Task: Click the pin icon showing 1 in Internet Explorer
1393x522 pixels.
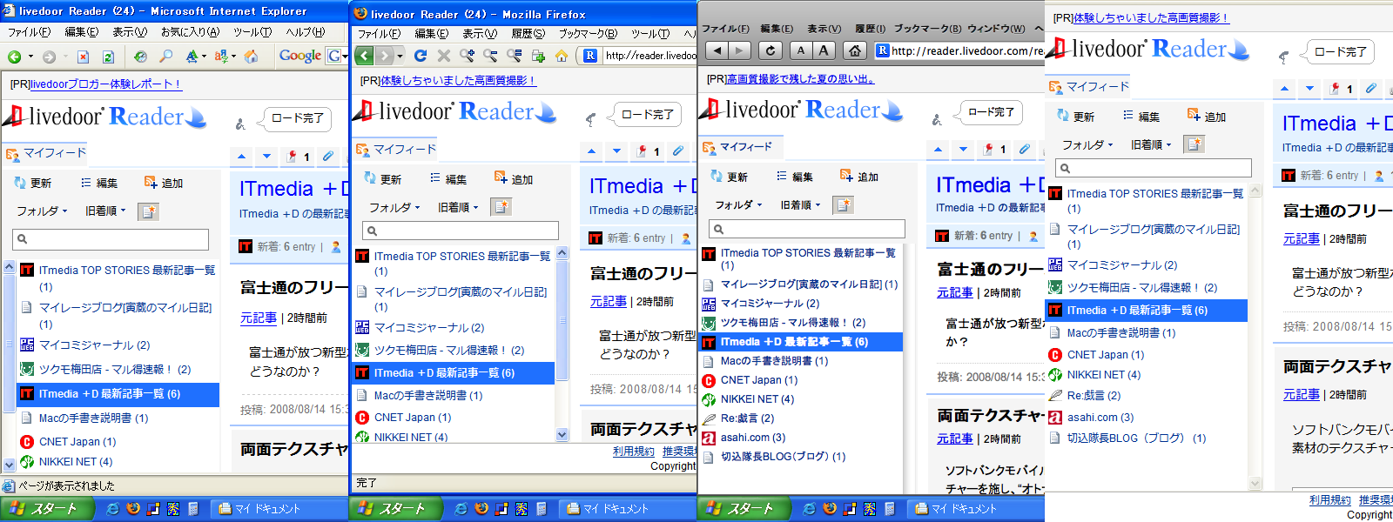Action: pos(298,157)
